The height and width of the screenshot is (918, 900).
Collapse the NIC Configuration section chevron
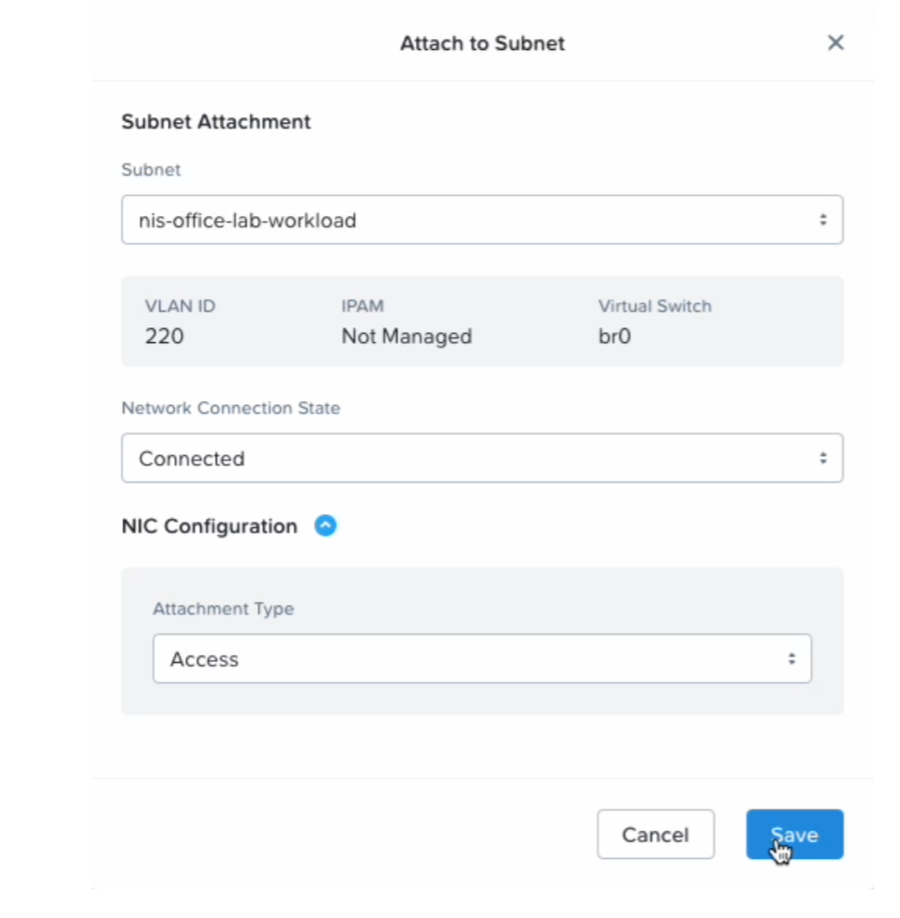[x=326, y=526]
